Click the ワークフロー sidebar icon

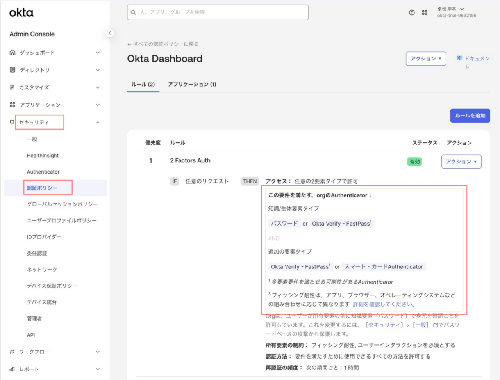point(12,352)
